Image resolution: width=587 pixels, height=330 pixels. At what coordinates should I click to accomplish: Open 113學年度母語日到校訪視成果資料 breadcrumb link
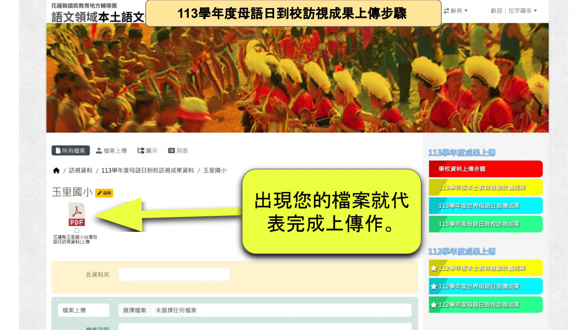(148, 170)
